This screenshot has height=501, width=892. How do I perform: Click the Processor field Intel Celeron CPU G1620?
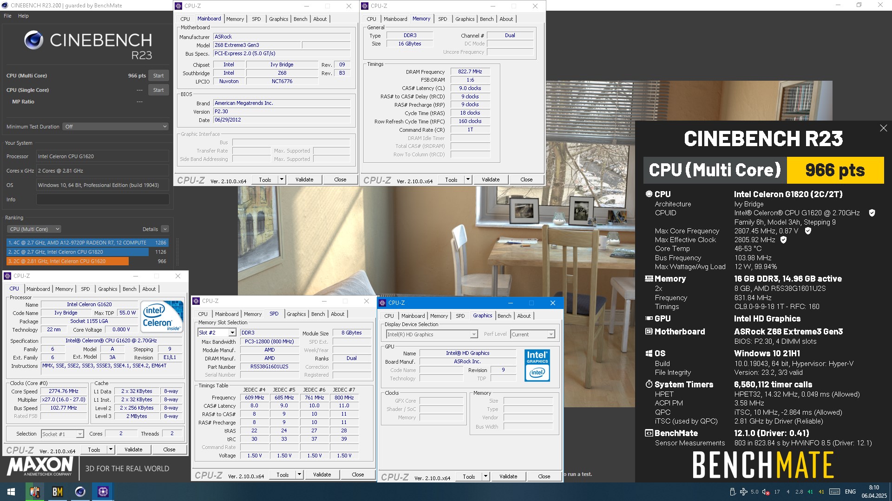(103, 156)
